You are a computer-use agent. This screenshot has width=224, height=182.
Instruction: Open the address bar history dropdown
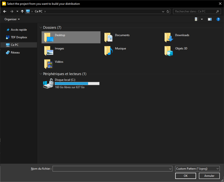tap(163, 12)
